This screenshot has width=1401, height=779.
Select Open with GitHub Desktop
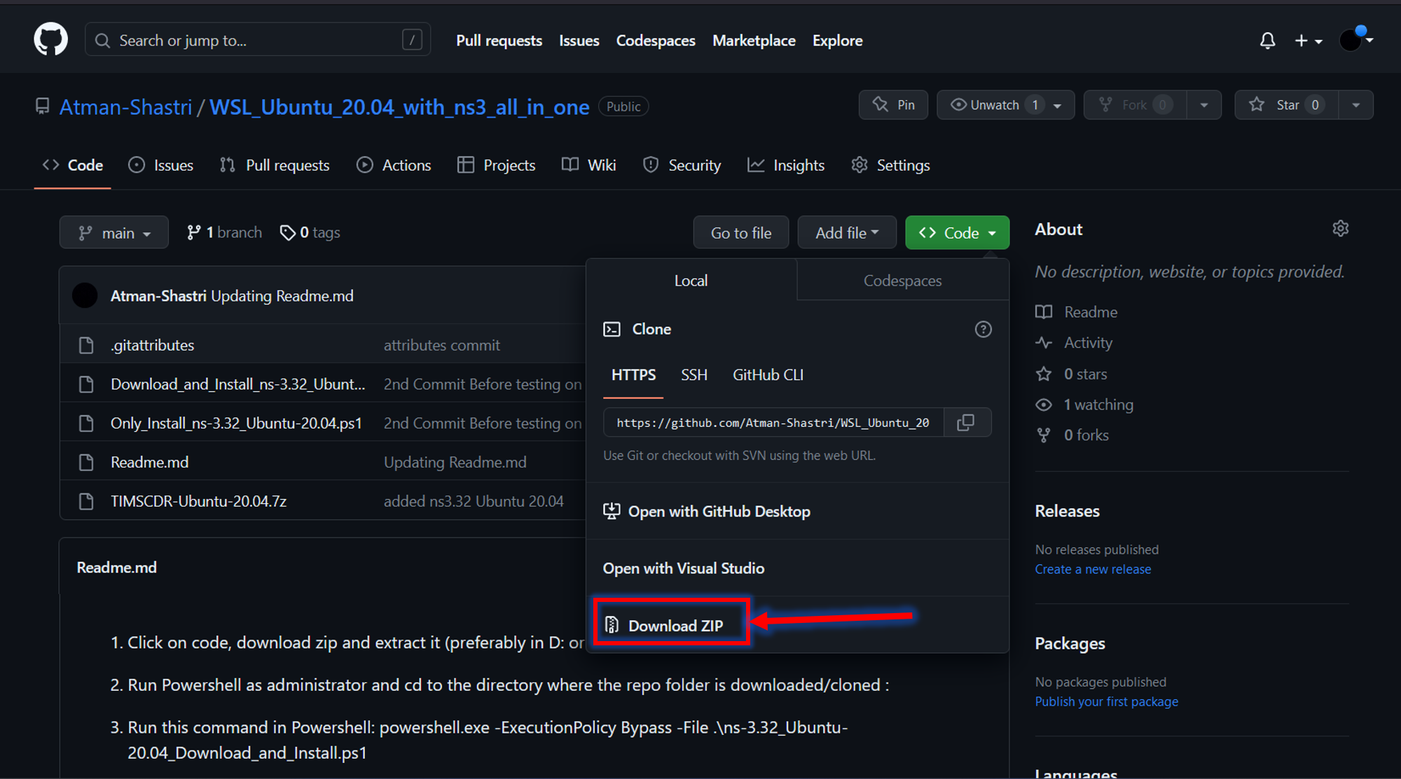pyautogui.click(x=719, y=511)
